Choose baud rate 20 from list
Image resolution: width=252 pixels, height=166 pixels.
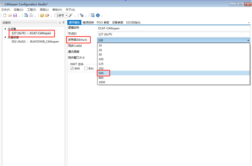(x=174, y=50)
